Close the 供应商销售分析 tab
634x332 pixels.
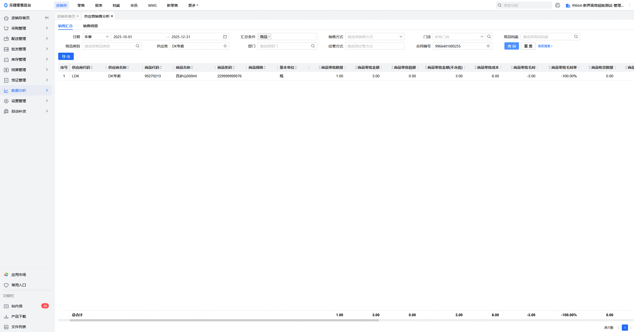tap(112, 16)
